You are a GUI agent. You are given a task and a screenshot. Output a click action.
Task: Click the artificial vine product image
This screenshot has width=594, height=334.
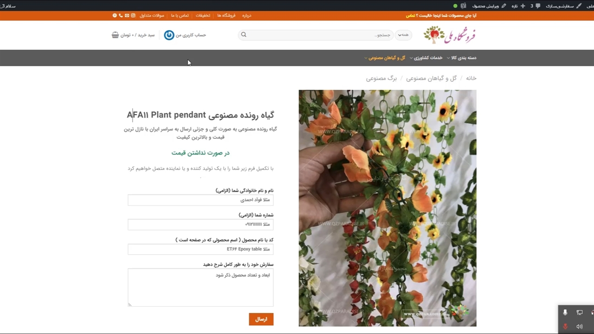click(387, 208)
